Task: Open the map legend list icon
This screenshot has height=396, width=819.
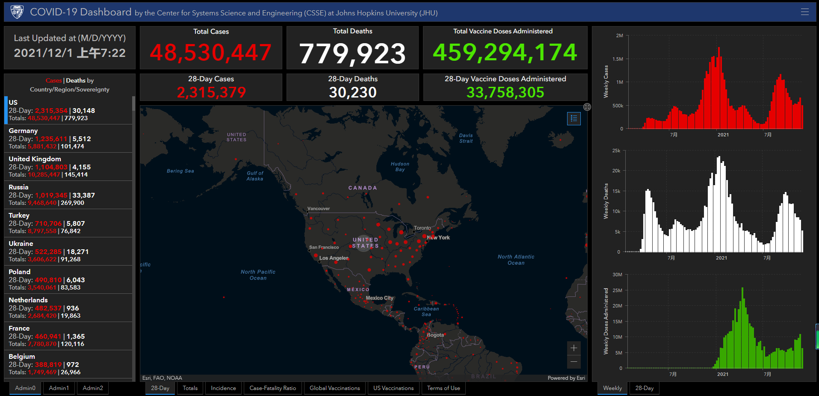Action: 574,118
